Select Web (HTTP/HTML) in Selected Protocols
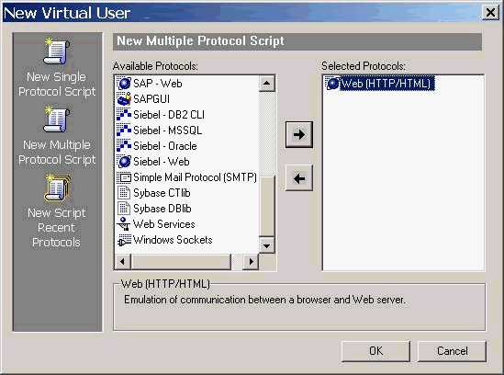 click(387, 84)
